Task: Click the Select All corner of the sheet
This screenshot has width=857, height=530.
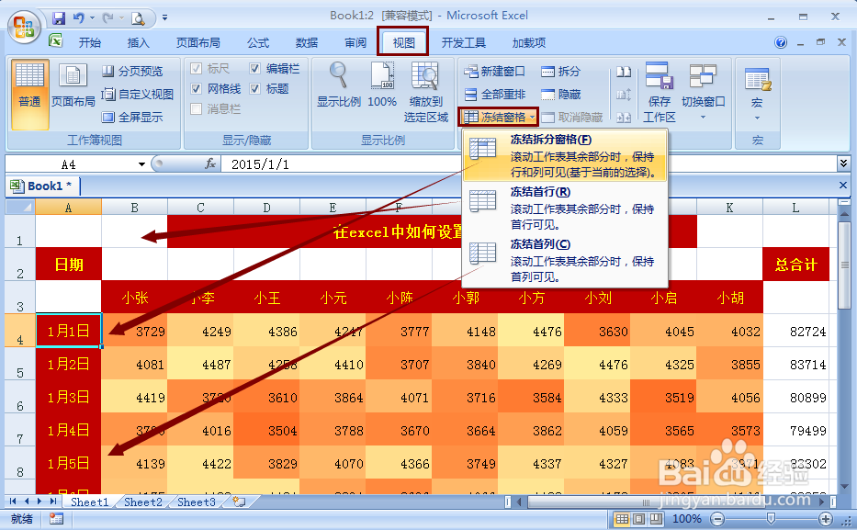Action: click(20, 207)
